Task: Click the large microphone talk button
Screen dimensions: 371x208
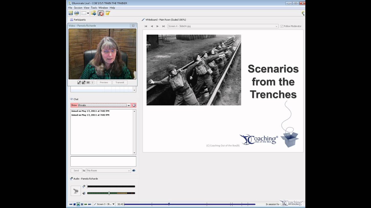Action: click(x=76, y=191)
